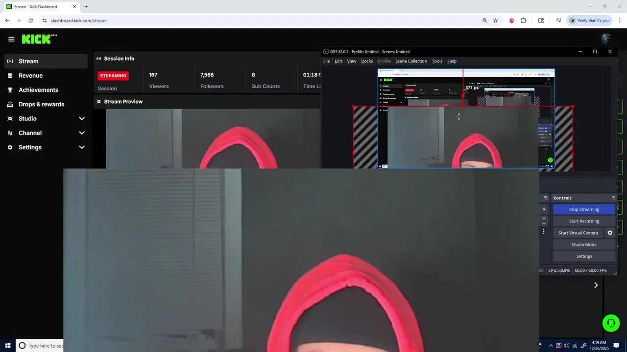Open the OBS Tools menu
Viewport: 627px width, 352px height.
(x=437, y=61)
